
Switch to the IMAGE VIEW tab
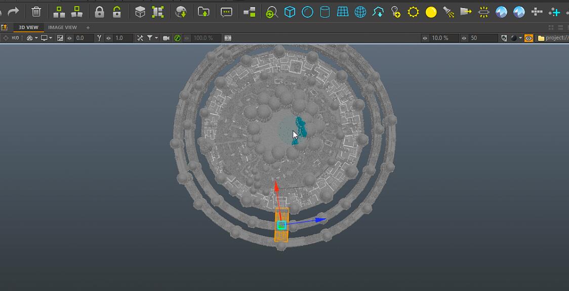(62, 27)
